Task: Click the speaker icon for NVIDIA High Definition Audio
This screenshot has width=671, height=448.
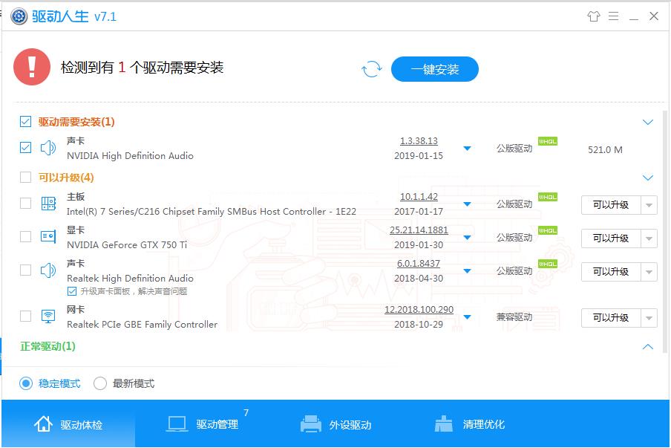Action: click(48, 148)
